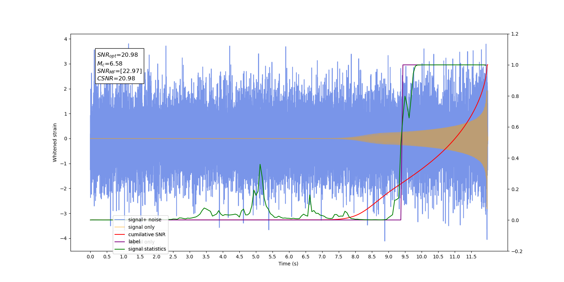Viewport: 564px width, 282px height.
Task: Click the right y-axis tick label 0.4
Action: [515, 158]
